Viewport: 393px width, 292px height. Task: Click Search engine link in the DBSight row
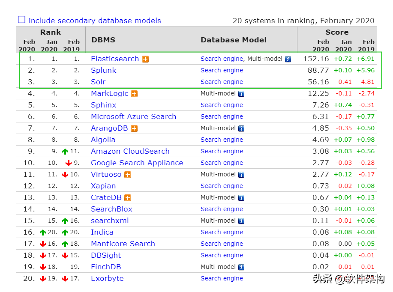(222, 255)
